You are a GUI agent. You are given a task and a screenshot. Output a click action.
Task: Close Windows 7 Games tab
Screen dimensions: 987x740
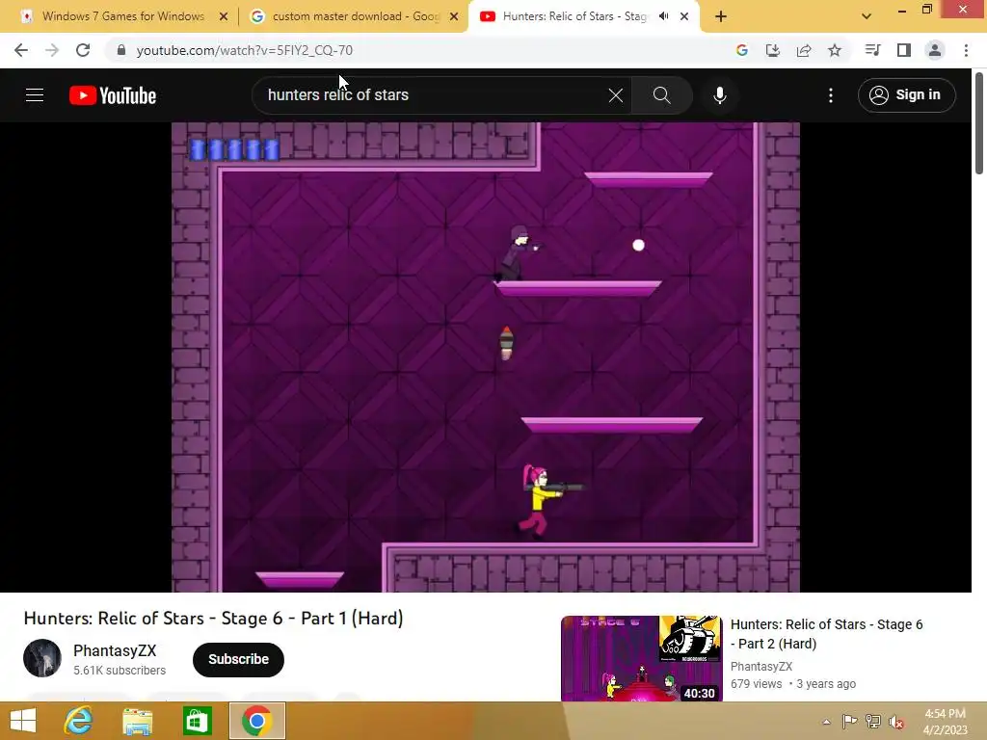(x=224, y=17)
